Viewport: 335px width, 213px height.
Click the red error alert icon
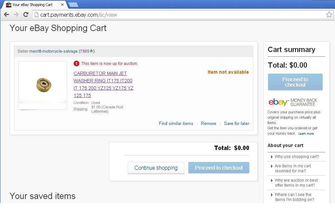tap(76, 63)
